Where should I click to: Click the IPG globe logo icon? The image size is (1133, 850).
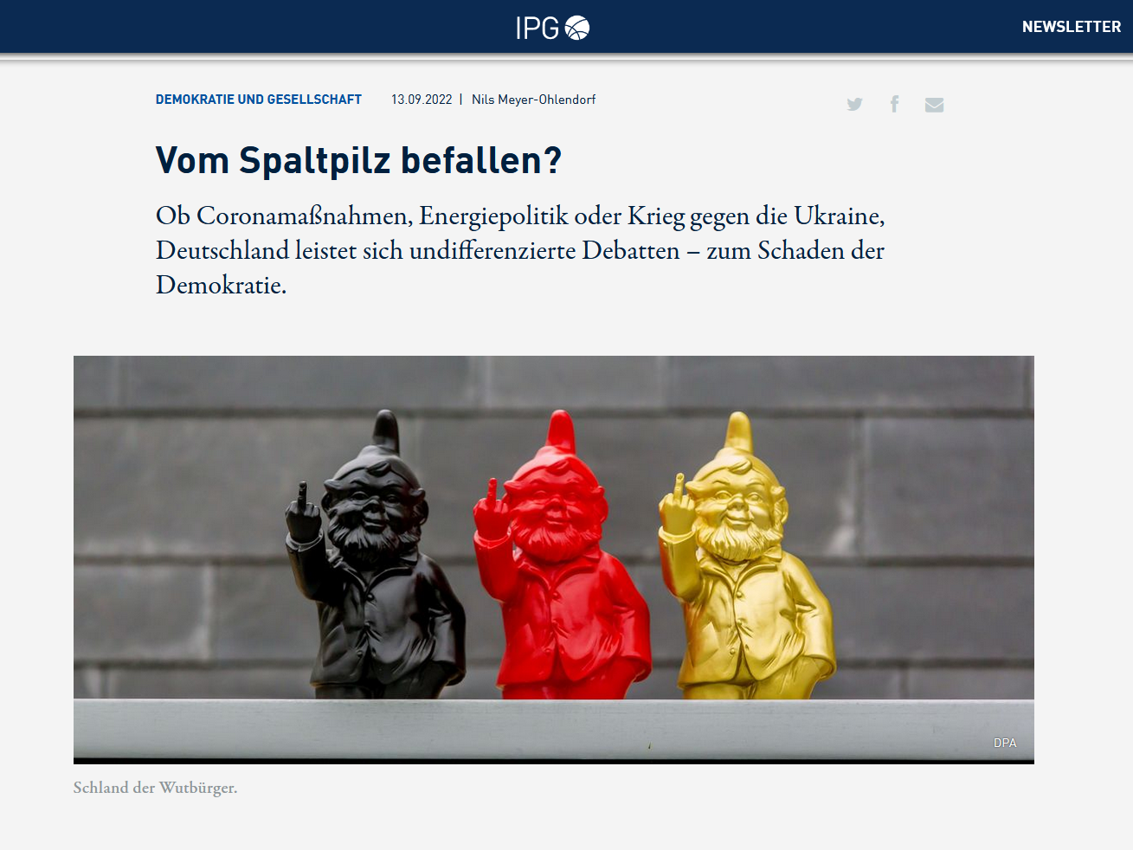[x=577, y=28]
